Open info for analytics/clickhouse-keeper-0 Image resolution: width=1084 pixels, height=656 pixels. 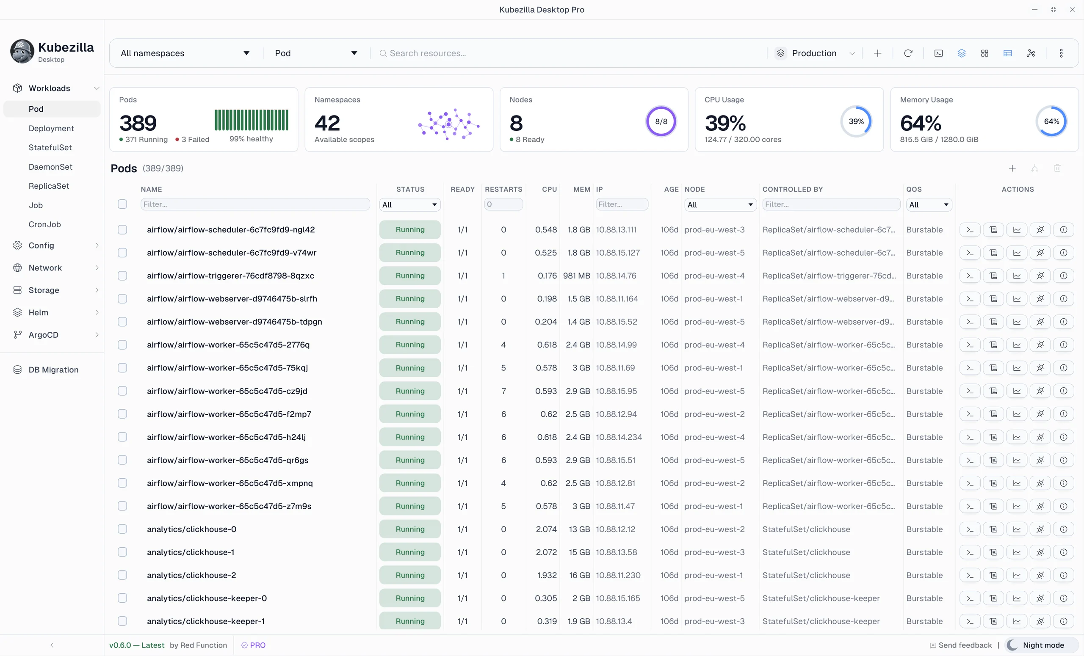tap(1063, 598)
